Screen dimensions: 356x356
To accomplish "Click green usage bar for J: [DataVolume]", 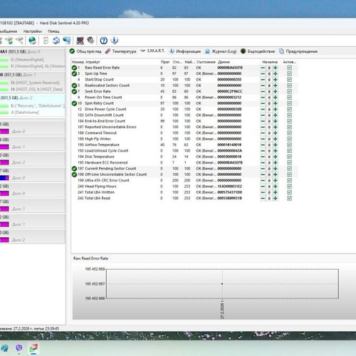I will (x=4, y=112).
